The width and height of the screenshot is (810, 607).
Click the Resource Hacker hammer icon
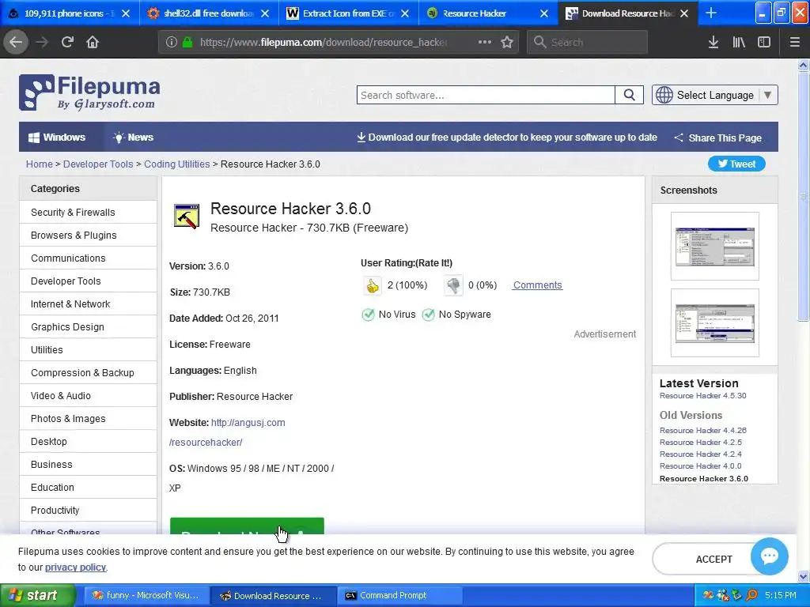[x=187, y=217]
